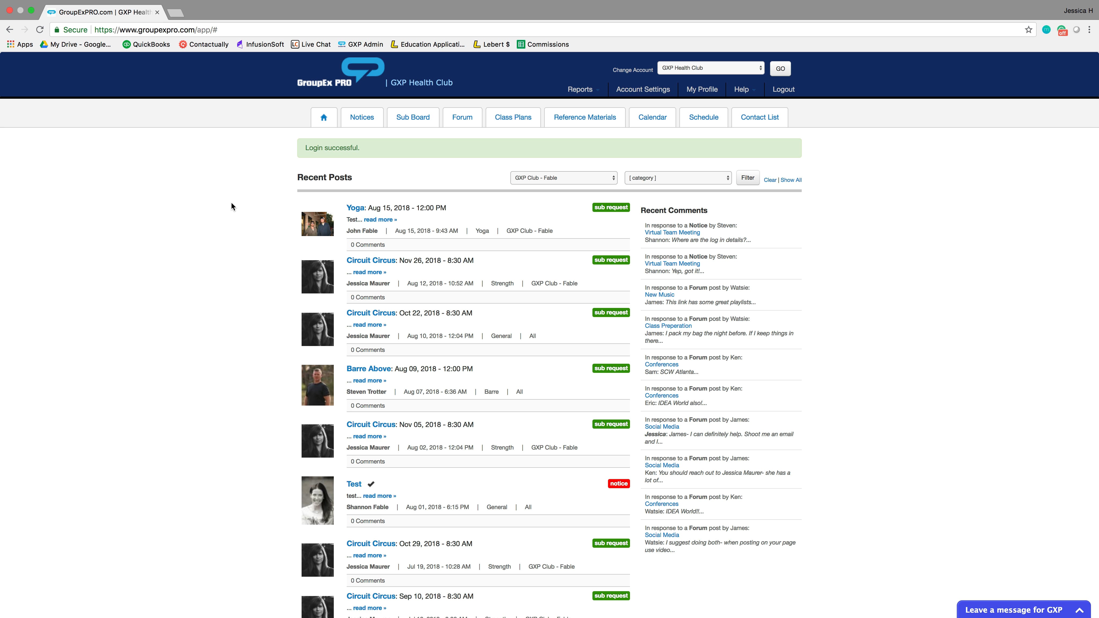
Task: Click the GroupEx PRO logo
Action: pyautogui.click(x=340, y=72)
